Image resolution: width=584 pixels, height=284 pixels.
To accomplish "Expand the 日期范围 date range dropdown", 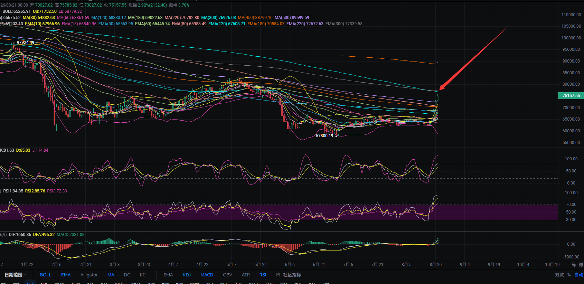I will point(15,275).
